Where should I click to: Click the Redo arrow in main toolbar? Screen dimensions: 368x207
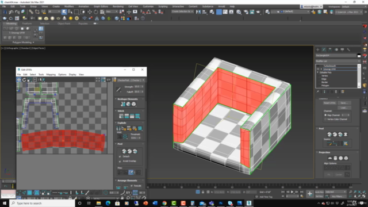(17, 11)
